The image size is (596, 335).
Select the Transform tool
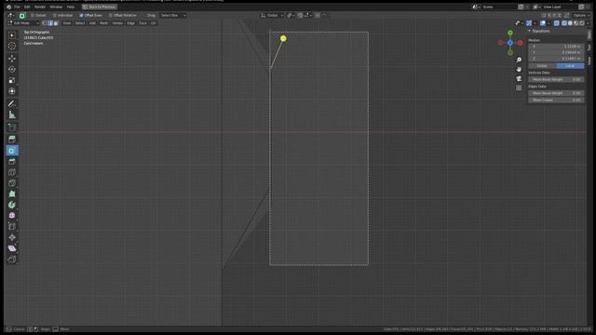tap(12, 91)
